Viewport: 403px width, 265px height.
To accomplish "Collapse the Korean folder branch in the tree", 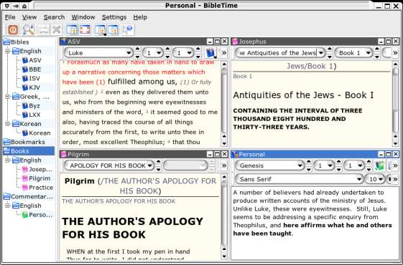I will pyautogui.click(x=8, y=124).
